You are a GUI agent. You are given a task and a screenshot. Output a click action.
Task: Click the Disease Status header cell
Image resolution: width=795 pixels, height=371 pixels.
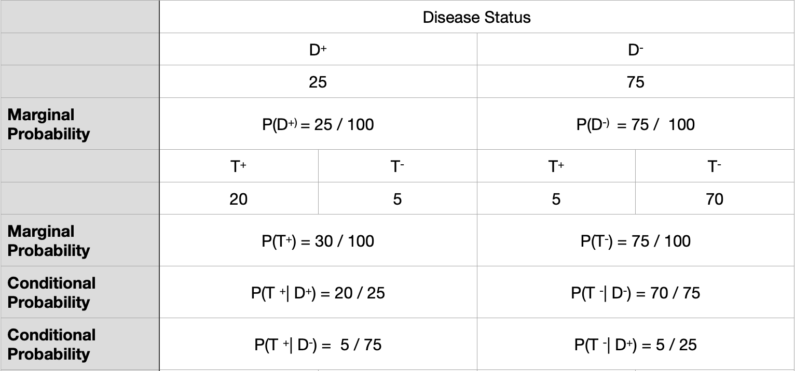tap(476, 17)
